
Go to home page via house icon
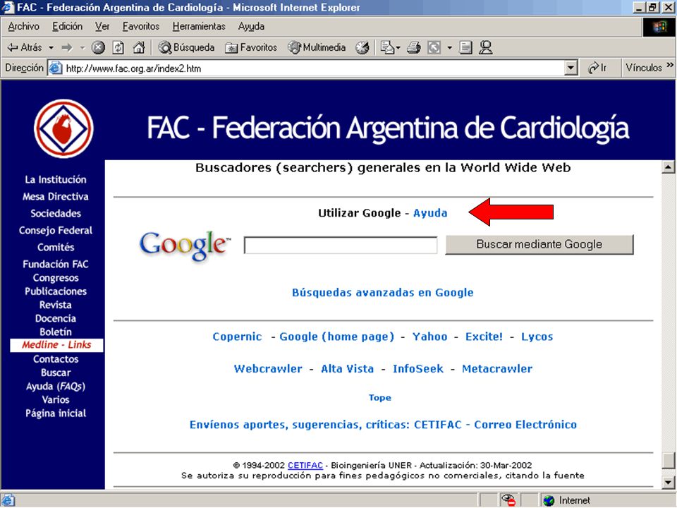click(x=139, y=47)
